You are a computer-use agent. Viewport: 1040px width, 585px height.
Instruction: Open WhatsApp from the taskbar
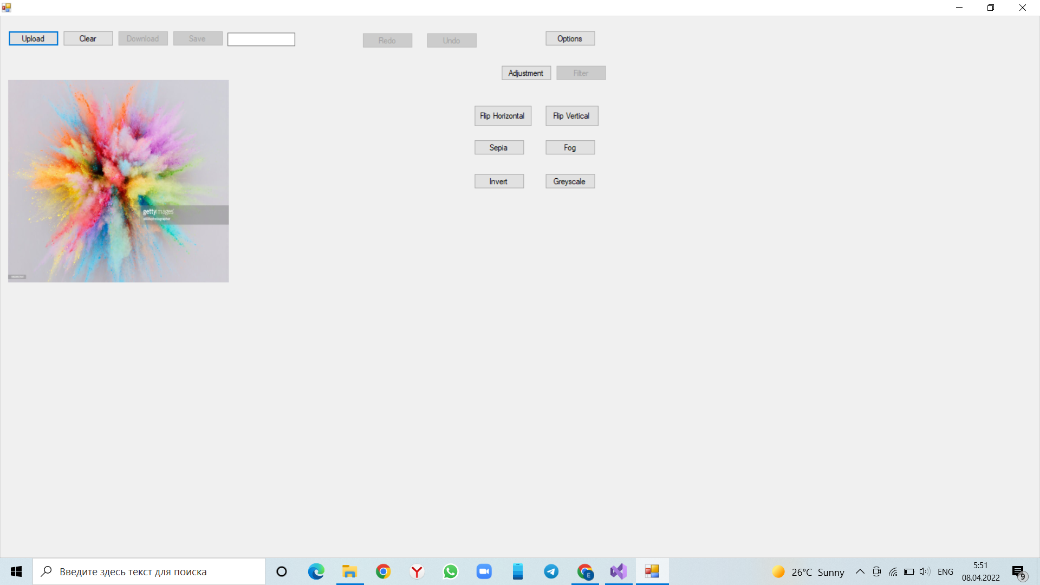pos(451,571)
